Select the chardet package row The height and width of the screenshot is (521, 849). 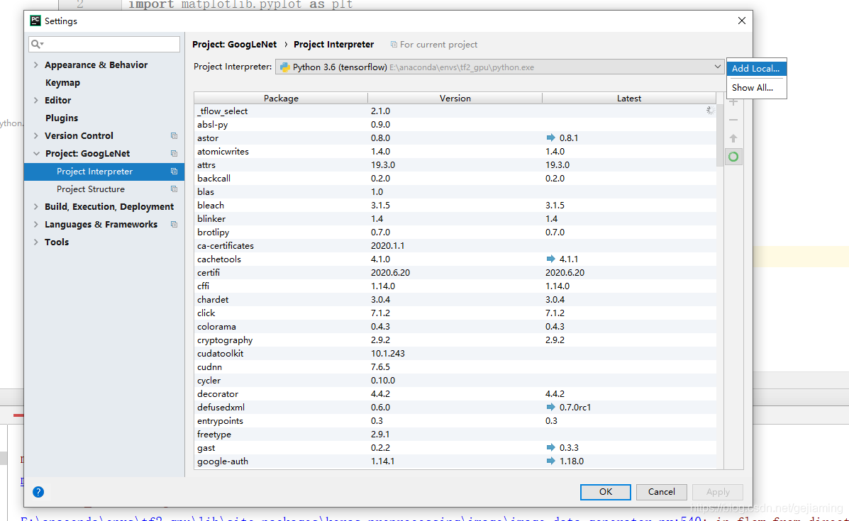(x=455, y=300)
